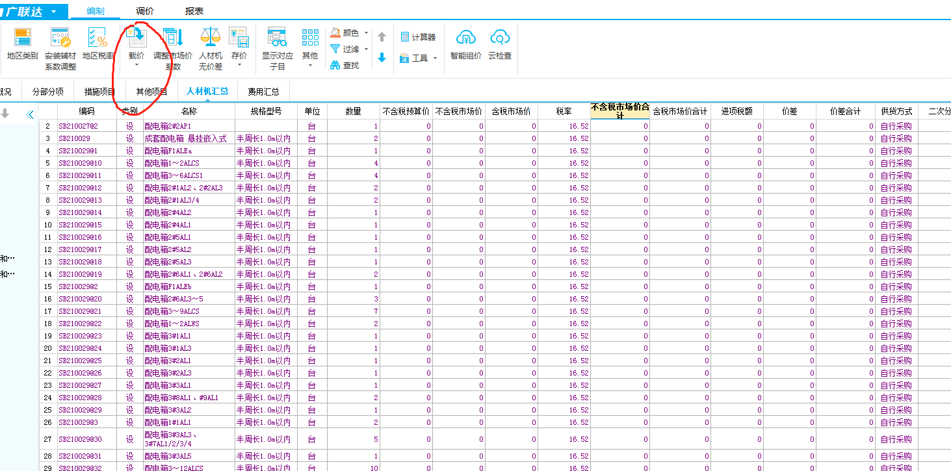This screenshot has width=951, height=471.
Task: Expand the 载价 dropdown arrow
Action: click(x=137, y=65)
